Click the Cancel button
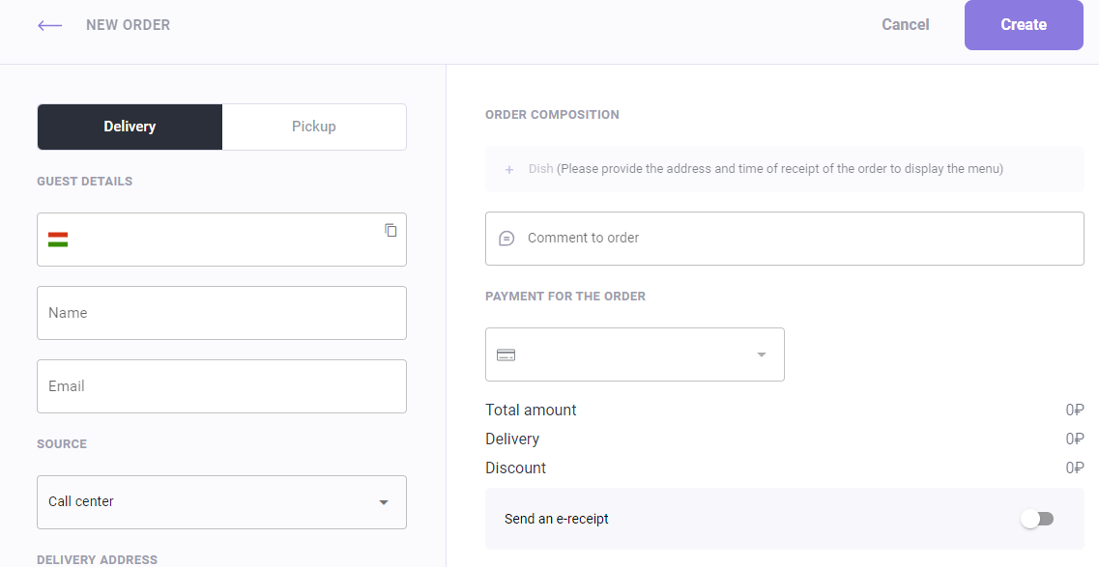The height and width of the screenshot is (567, 1099). (x=906, y=24)
